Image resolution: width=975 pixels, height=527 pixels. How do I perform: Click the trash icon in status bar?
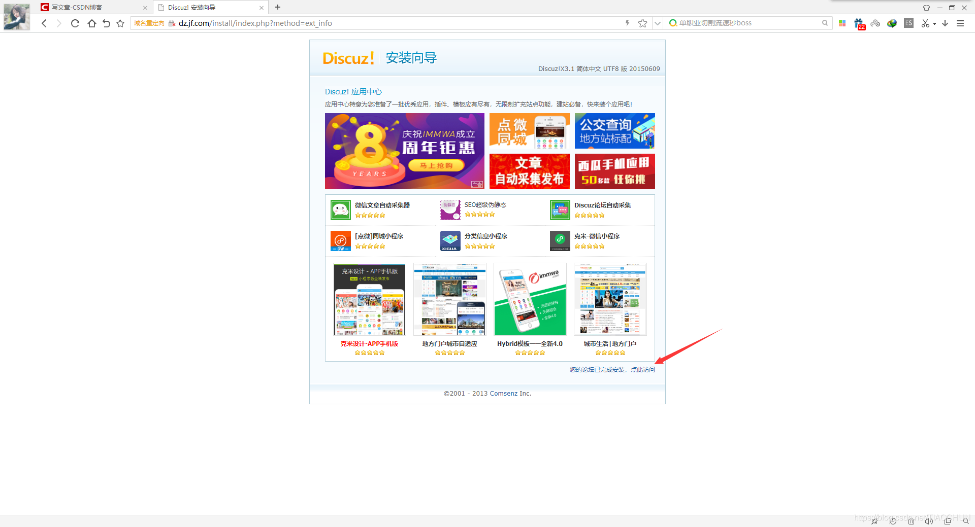coord(911,521)
